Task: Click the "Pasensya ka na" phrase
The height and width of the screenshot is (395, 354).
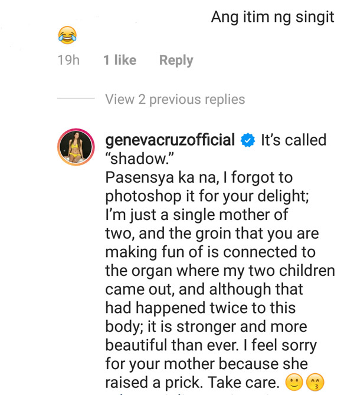Action: click(162, 177)
